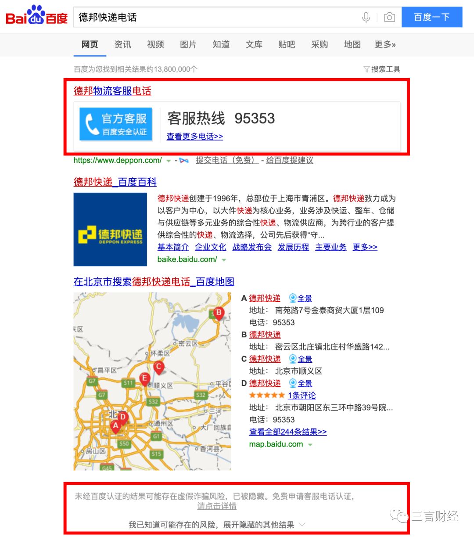Click 给百度提建议 link
Image resolution: width=474 pixels, height=537 pixels.
pyautogui.click(x=290, y=160)
